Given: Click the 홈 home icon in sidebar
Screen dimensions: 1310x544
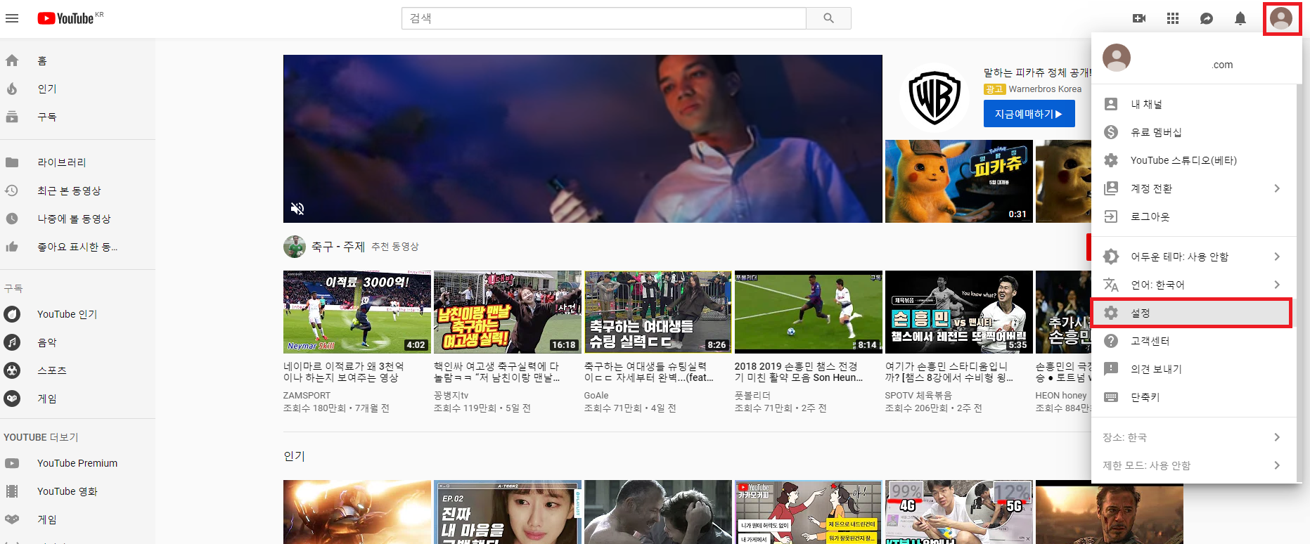Looking at the screenshot, I should click(x=12, y=60).
